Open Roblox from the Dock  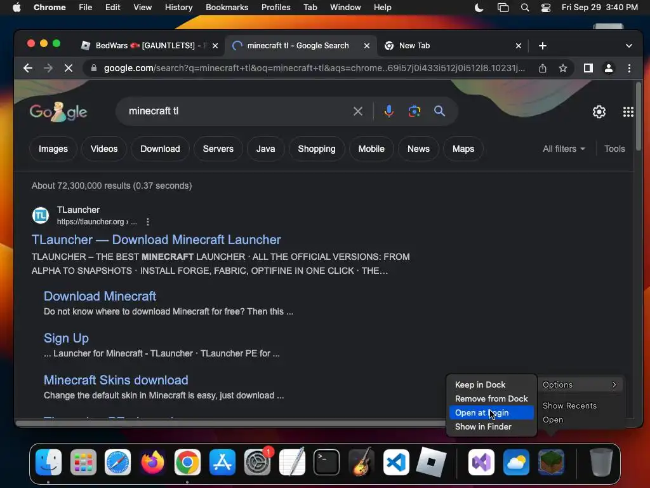coord(431,463)
